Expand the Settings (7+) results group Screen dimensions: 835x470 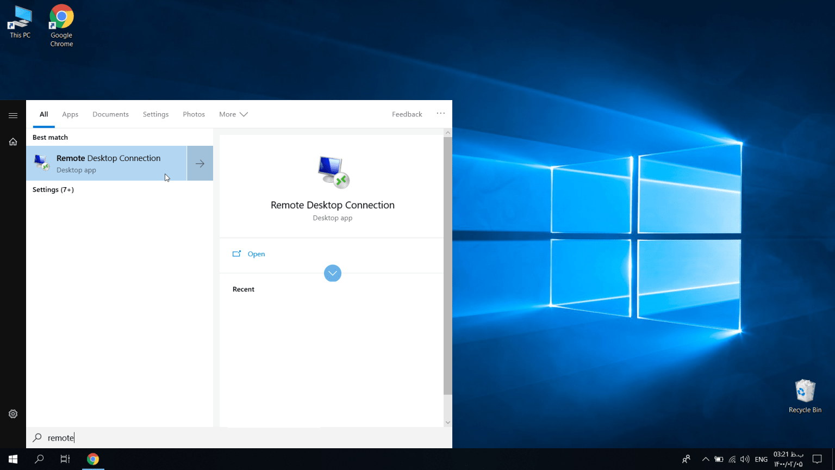(x=53, y=189)
